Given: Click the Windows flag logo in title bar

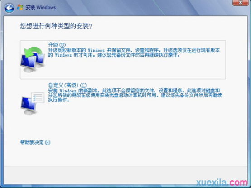Looking at the screenshot, I should [x=20, y=7].
